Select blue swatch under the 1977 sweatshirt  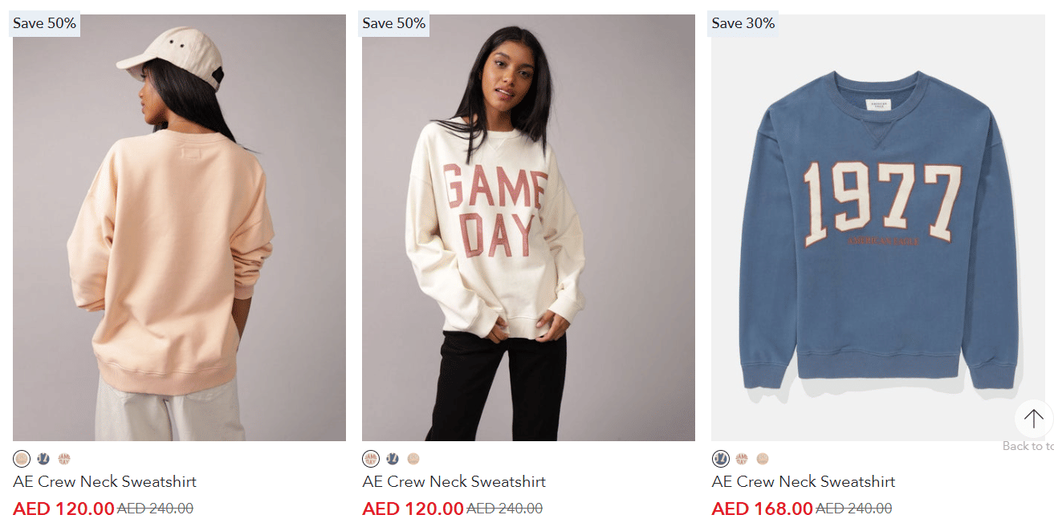721,459
